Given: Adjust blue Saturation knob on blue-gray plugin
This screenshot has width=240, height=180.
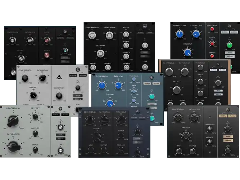Looking at the screenshot, I should point(118,85).
